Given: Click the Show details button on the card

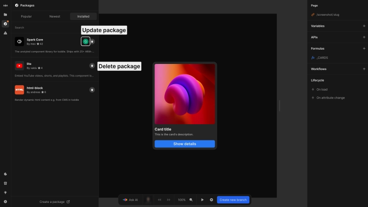Looking at the screenshot, I should point(185,144).
